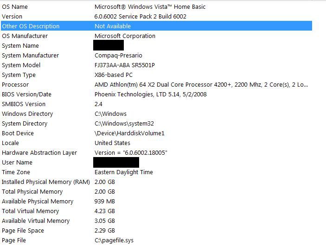Select the 'Available Virtual Memory' label
This screenshot has width=326, height=246.
[36, 221]
